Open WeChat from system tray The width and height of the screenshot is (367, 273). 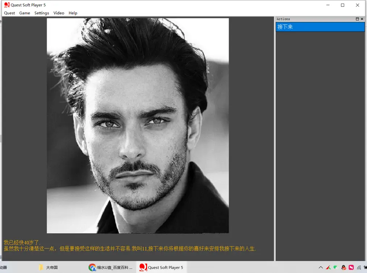[x=336, y=268]
